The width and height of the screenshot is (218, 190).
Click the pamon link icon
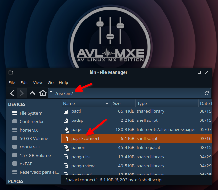pyautogui.click(x=66, y=148)
